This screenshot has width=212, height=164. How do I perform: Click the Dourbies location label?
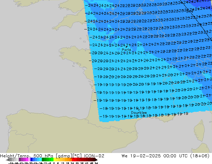click(x=139, y=112)
